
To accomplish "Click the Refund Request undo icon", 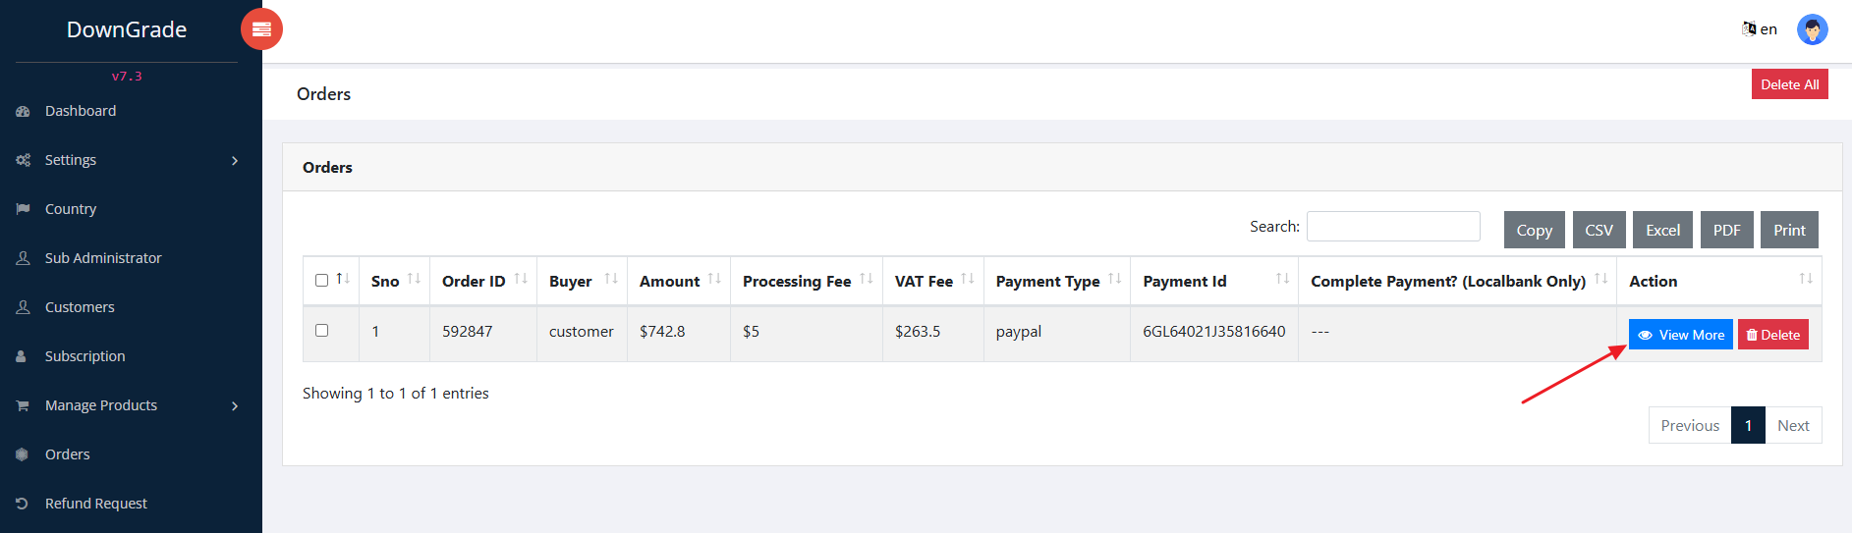I will click(23, 504).
